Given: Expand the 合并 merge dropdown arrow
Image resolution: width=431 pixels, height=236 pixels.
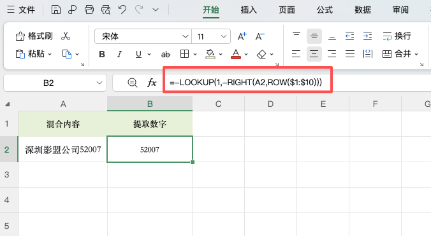Looking at the screenshot, I should click(416, 54).
